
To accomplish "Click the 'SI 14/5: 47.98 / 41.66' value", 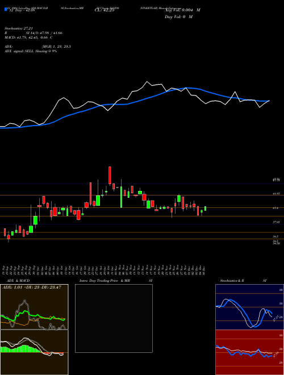I will [x=44, y=33].
